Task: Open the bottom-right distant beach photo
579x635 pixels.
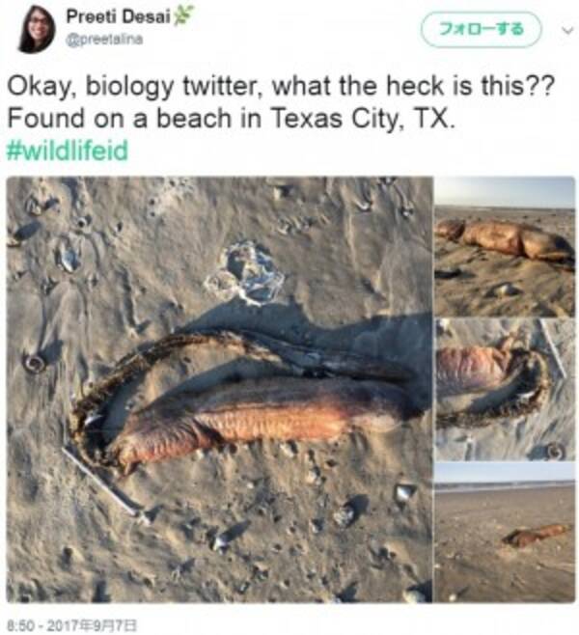Action: (506, 533)
